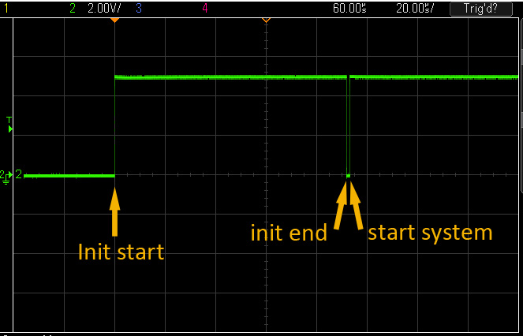This screenshot has width=523, height=336.
Task: Click the init end arrow annotation
Action: [x=340, y=205]
